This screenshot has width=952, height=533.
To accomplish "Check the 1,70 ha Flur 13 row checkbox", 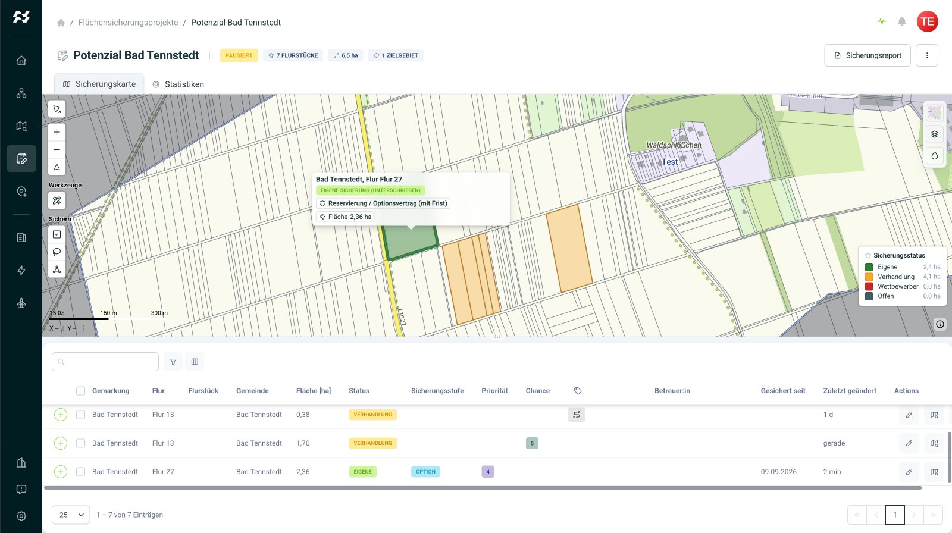I will [x=81, y=443].
